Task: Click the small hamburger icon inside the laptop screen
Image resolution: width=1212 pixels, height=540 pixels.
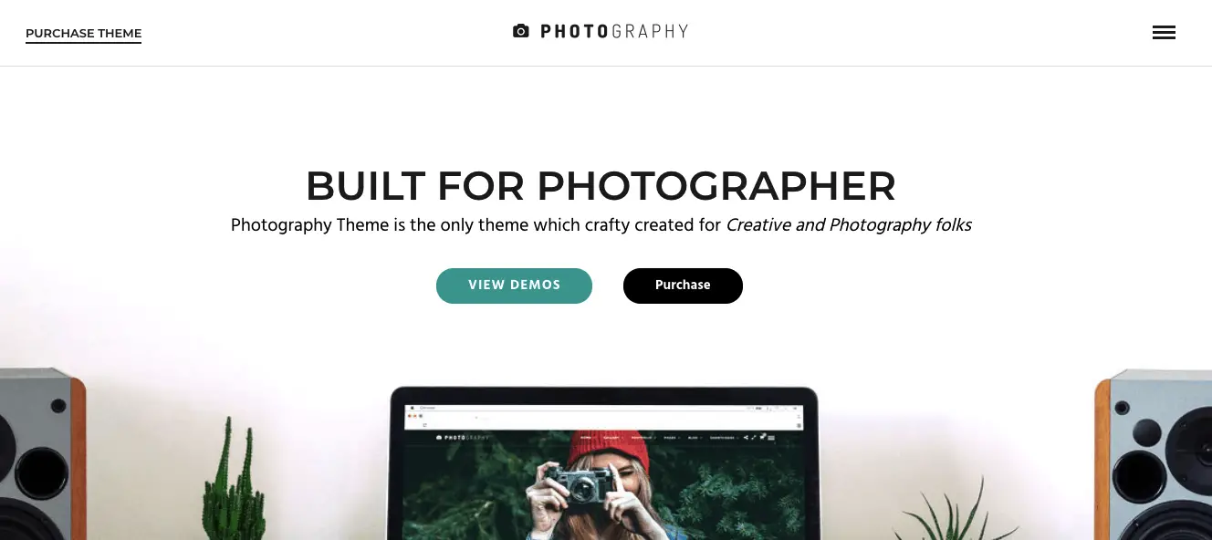Action: (771, 438)
